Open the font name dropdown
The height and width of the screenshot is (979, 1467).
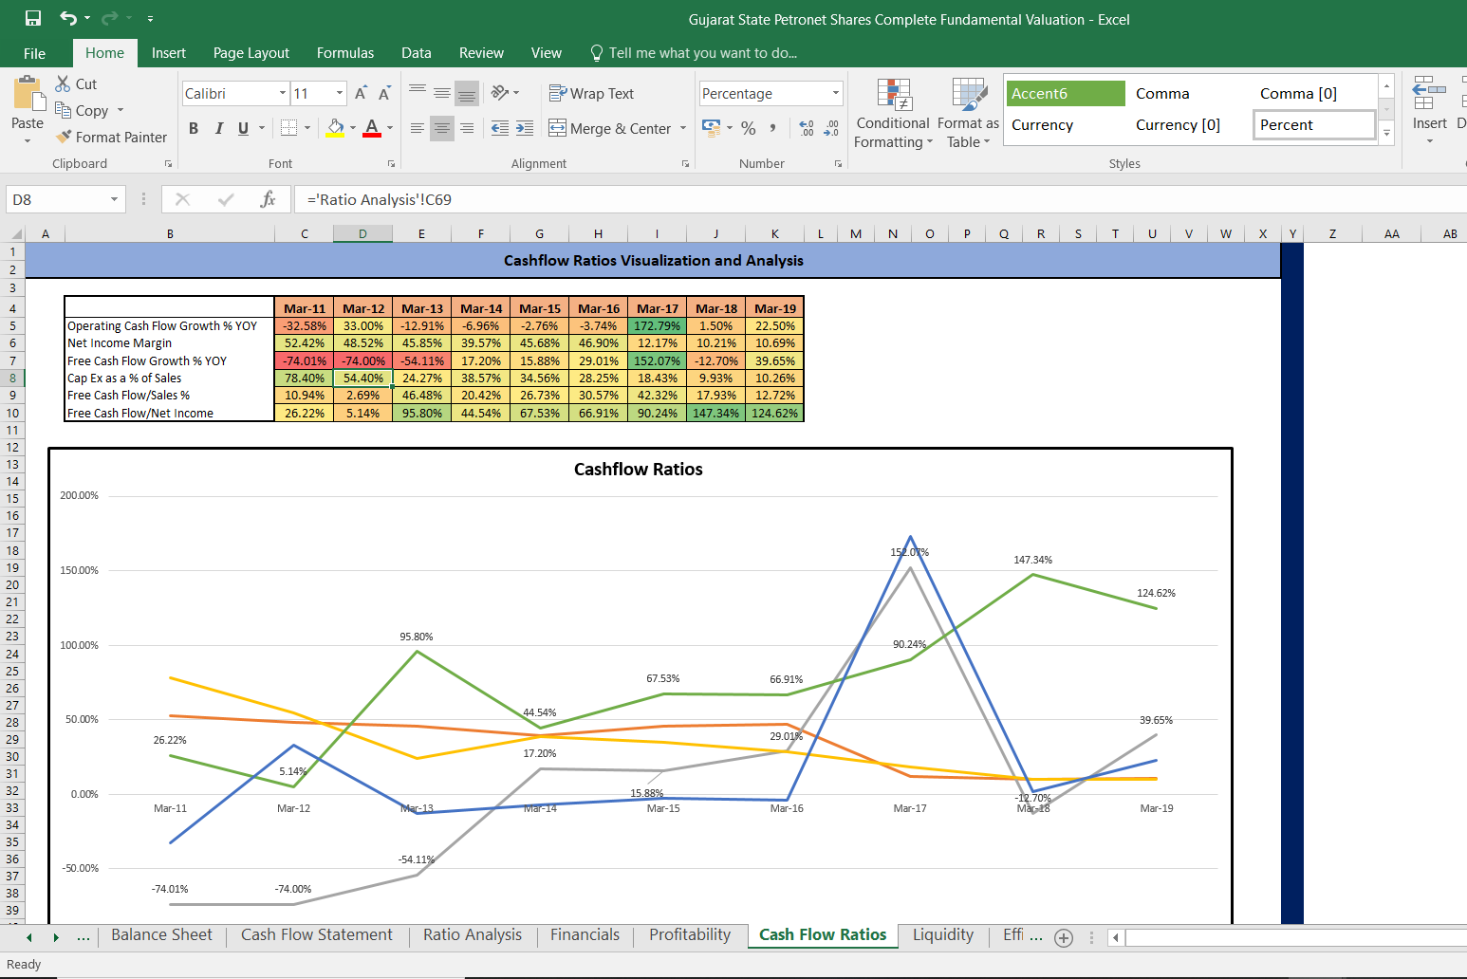283,93
